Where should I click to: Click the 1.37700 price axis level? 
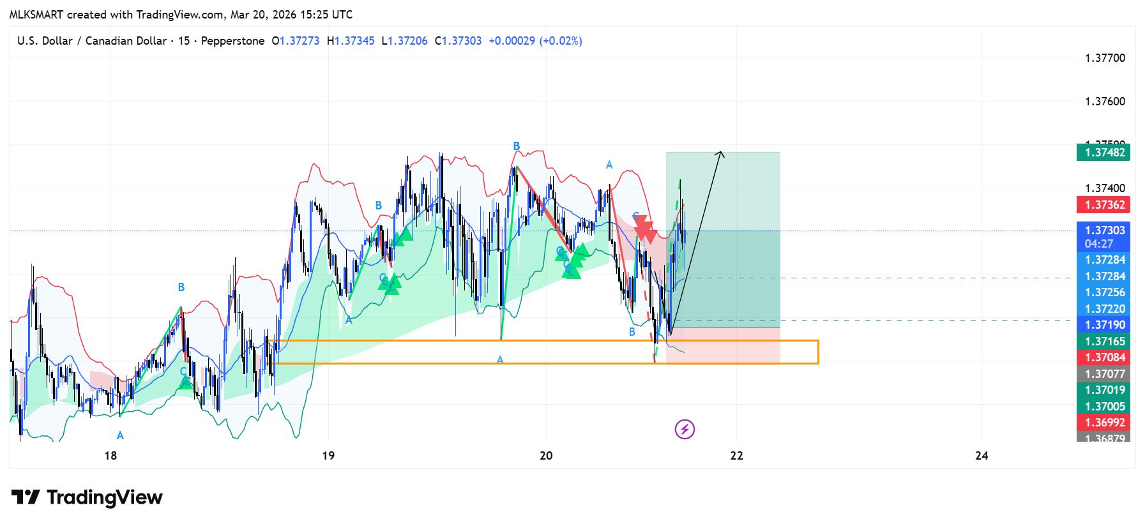tap(1104, 58)
